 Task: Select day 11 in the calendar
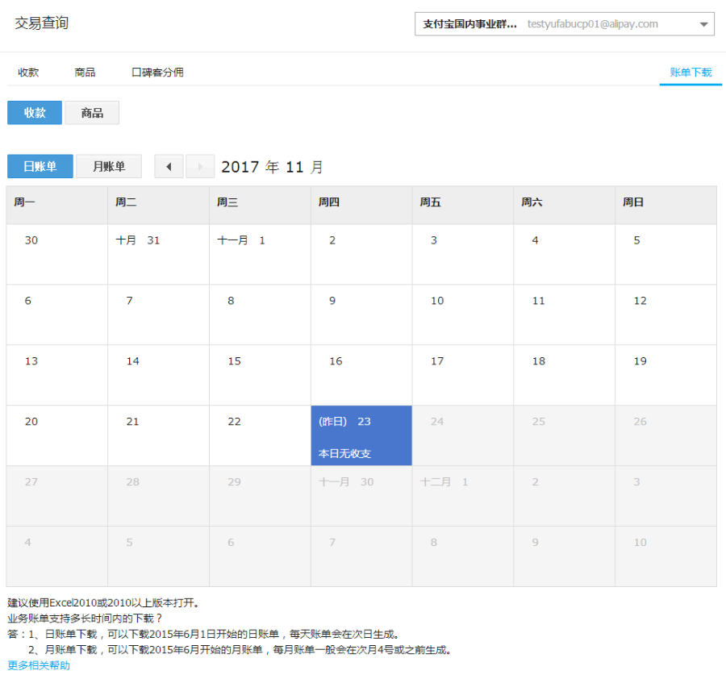coord(565,315)
